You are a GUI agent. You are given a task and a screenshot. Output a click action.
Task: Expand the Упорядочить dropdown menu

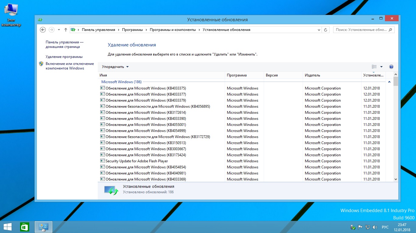pos(115,67)
